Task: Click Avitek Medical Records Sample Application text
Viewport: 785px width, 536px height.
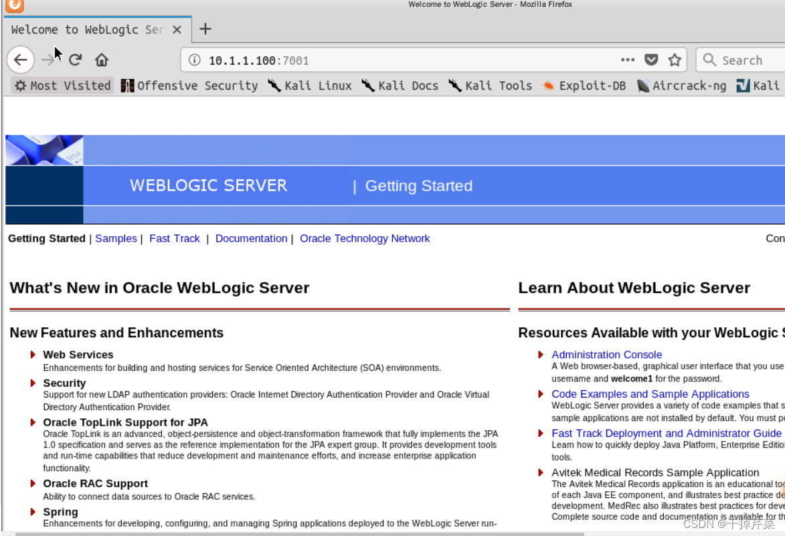Action: pyautogui.click(x=655, y=473)
